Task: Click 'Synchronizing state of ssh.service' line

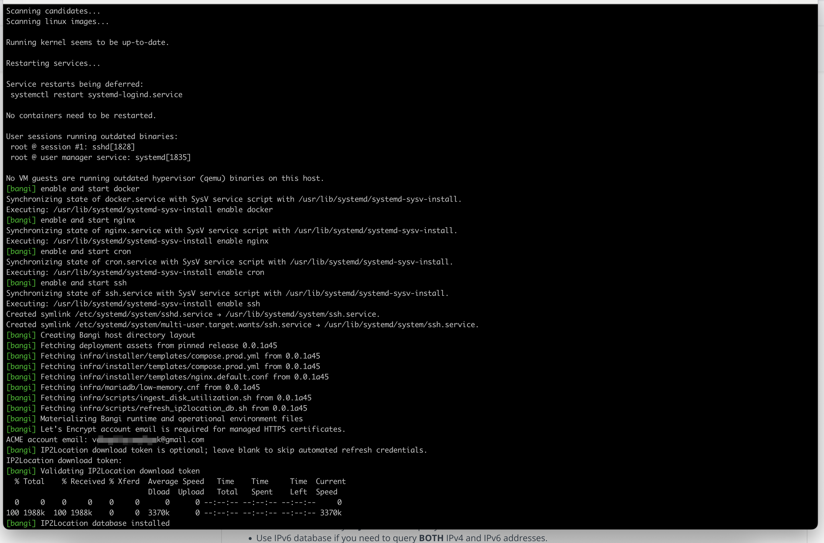Action: click(227, 293)
